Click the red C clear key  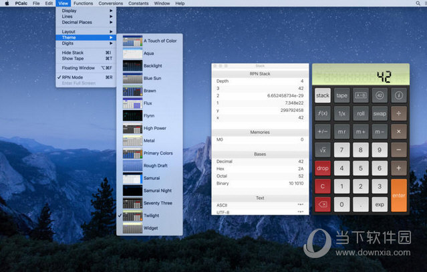coord(323,186)
